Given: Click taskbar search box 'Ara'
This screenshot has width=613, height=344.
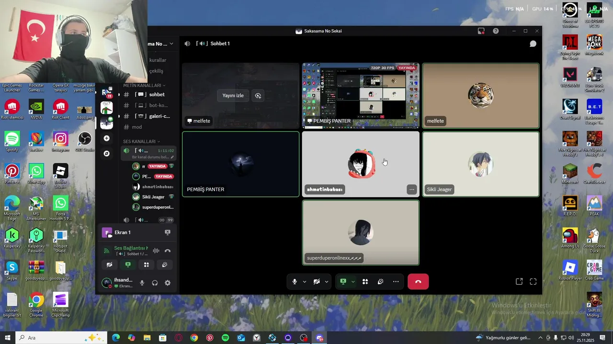Looking at the screenshot, I should [x=61, y=338].
